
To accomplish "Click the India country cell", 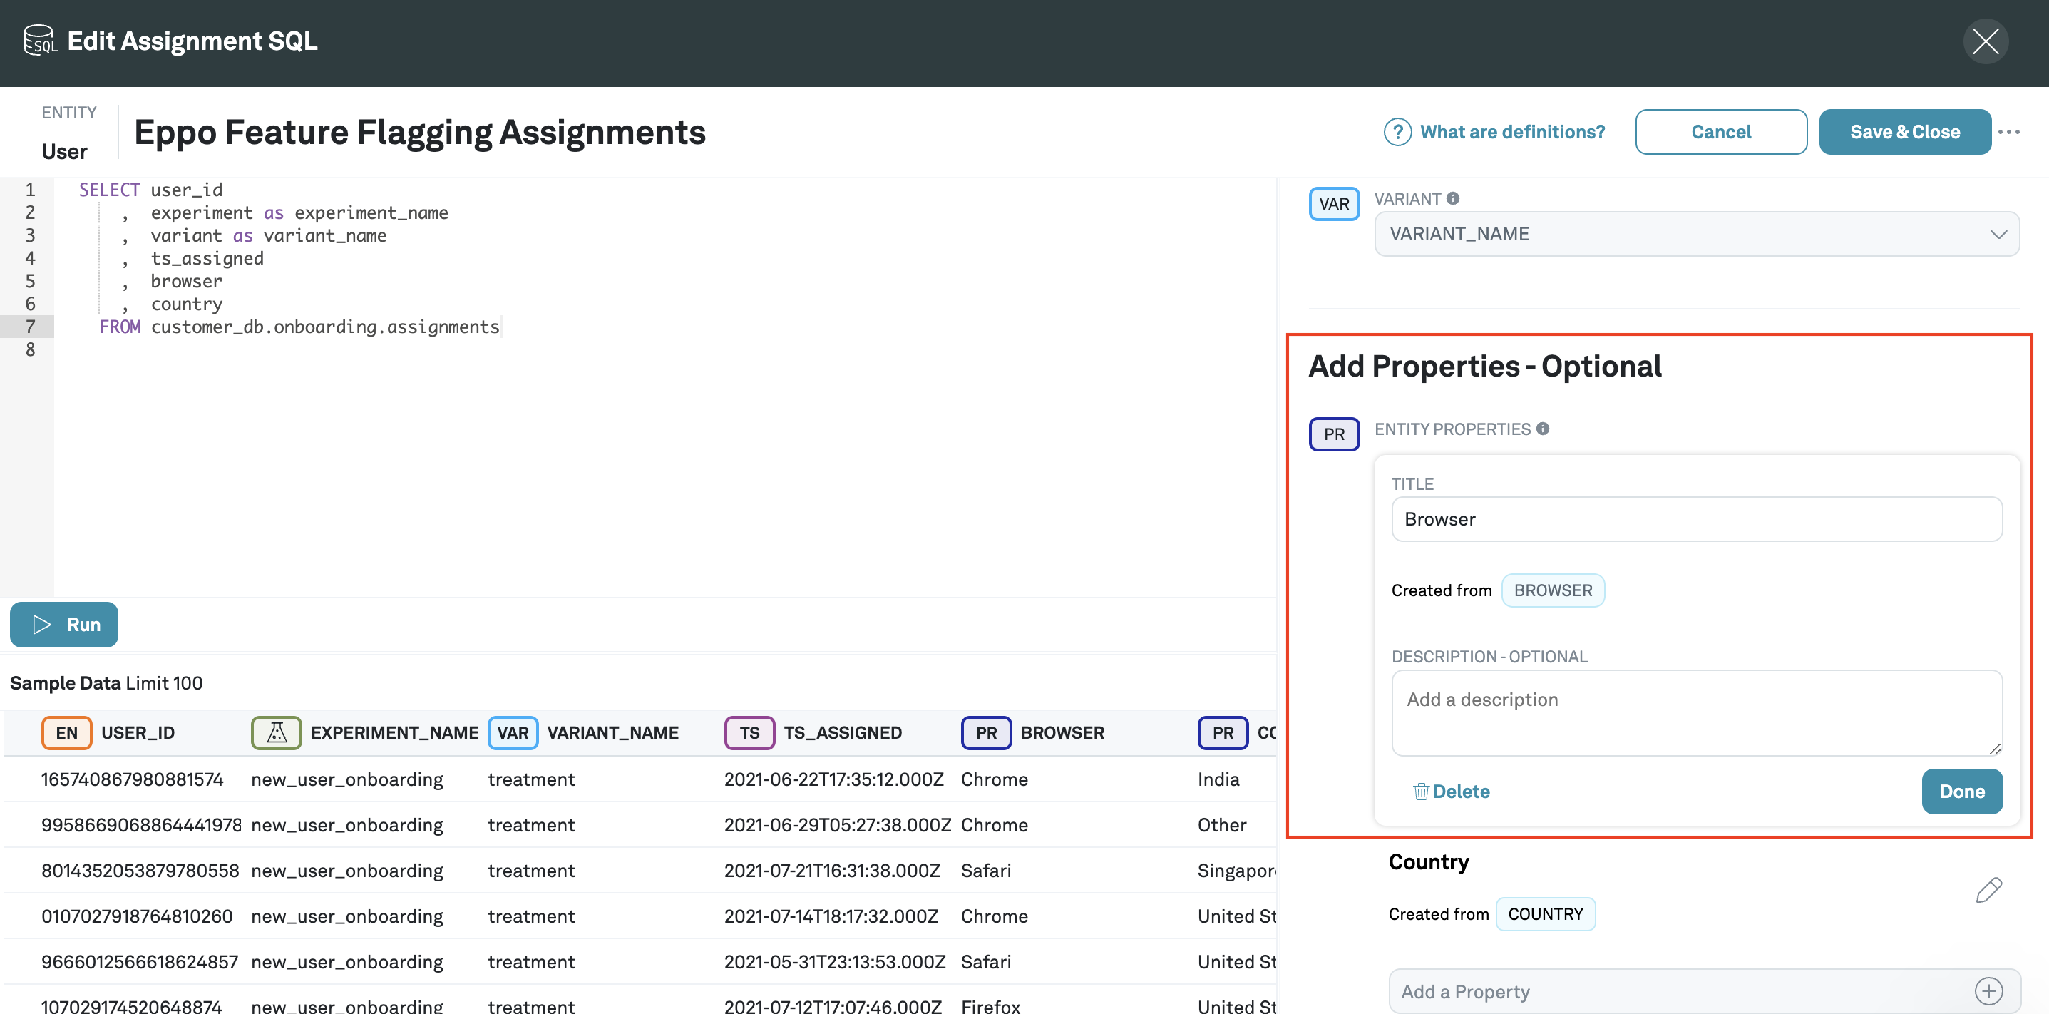I will click(1218, 779).
